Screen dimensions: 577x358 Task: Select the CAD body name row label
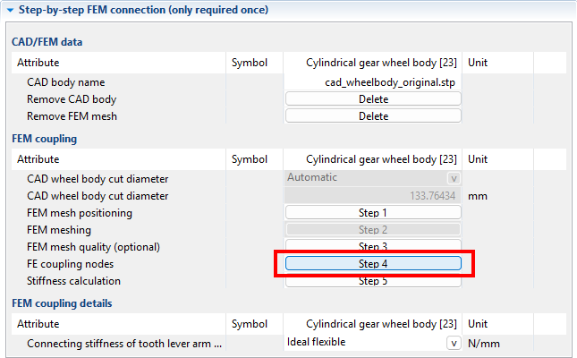pyautogui.click(x=66, y=82)
